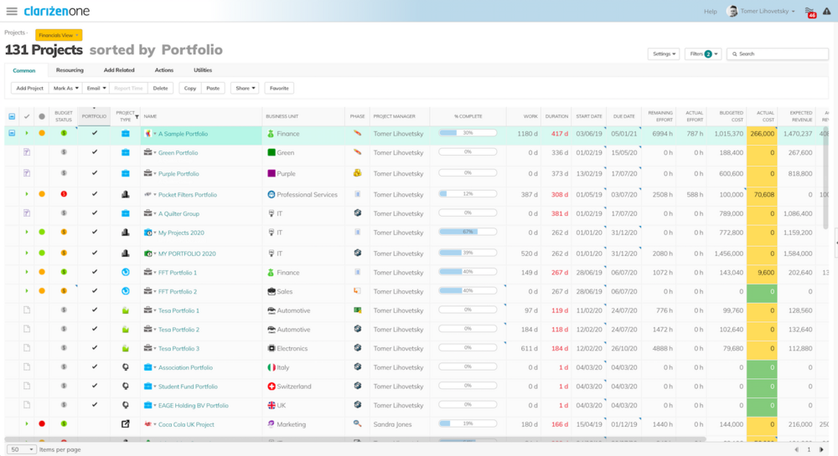Screen dimensions: 838x456
Task: Click the Add Project button
Action: pyautogui.click(x=29, y=88)
